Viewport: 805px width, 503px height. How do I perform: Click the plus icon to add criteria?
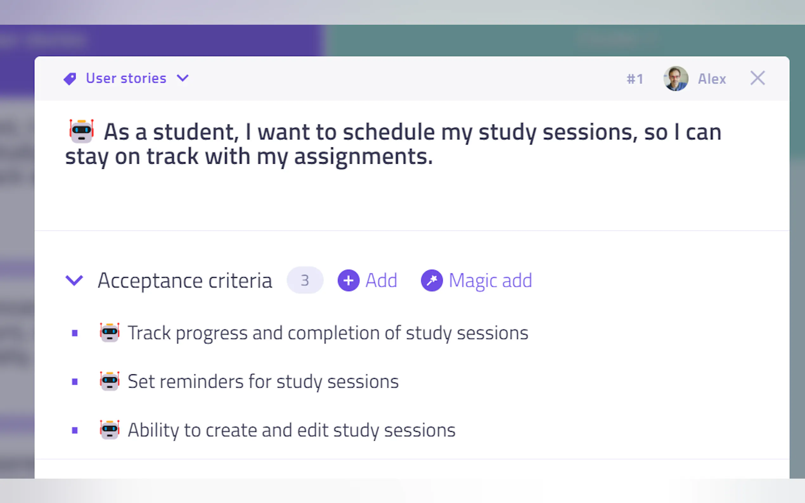(348, 280)
